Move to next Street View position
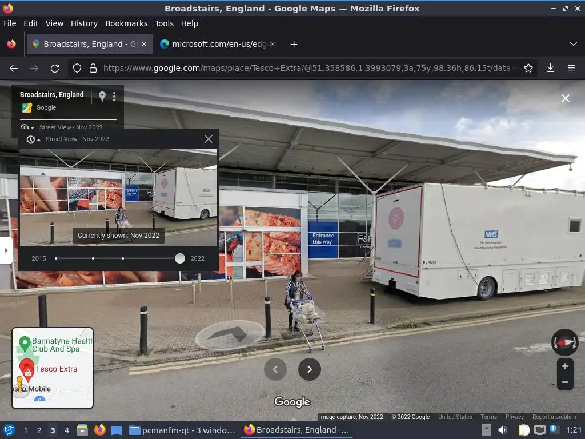Image resolution: width=585 pixels, height=439 pixels. pos(309,369)
